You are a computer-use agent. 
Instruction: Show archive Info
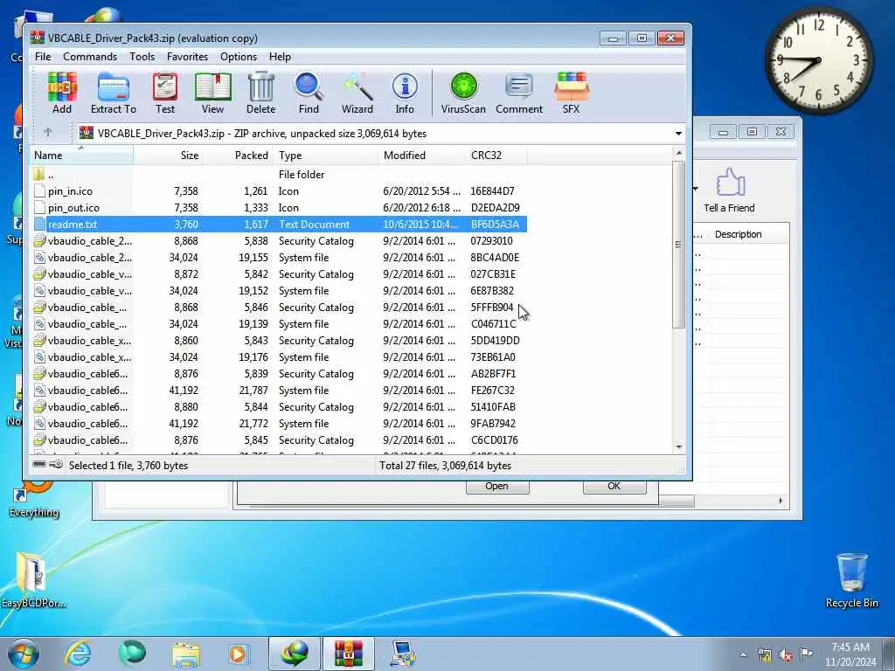pos(405,93)
